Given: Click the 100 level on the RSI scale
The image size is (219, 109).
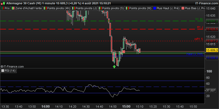Looking at the screenshot, I should (209, 71).
